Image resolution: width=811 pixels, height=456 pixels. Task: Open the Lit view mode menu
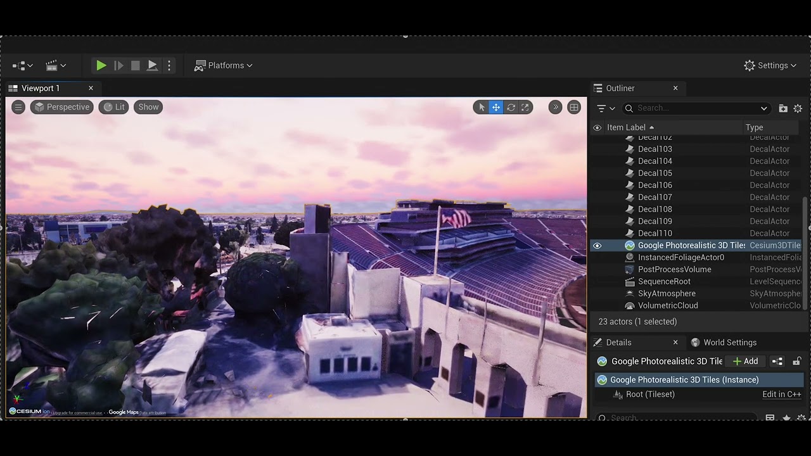113,107
